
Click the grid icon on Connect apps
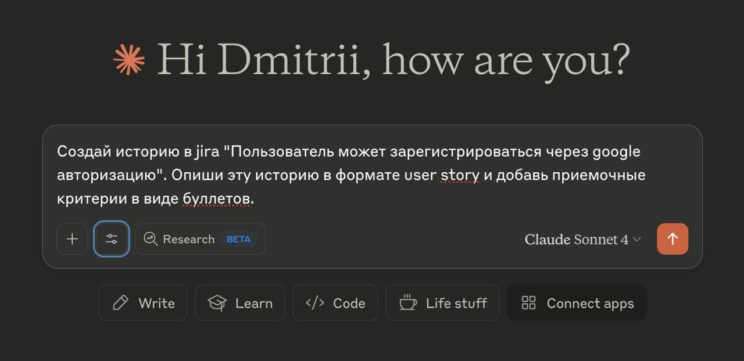pos(530,302)
